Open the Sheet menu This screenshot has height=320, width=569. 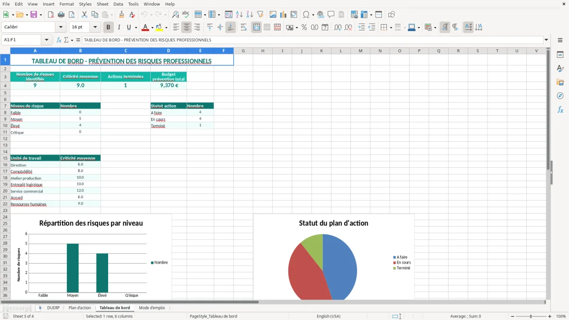(x=102, y=4)
